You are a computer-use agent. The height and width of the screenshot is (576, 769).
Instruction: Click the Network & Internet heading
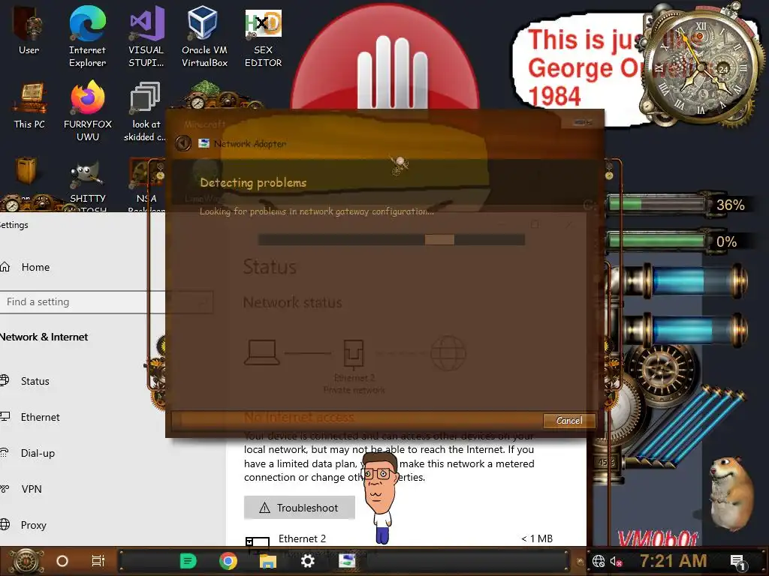pyautogui.click(x=44, y=337)
